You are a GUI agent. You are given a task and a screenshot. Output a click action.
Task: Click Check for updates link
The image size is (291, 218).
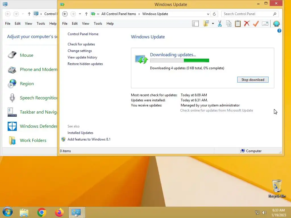click(81, 44)
